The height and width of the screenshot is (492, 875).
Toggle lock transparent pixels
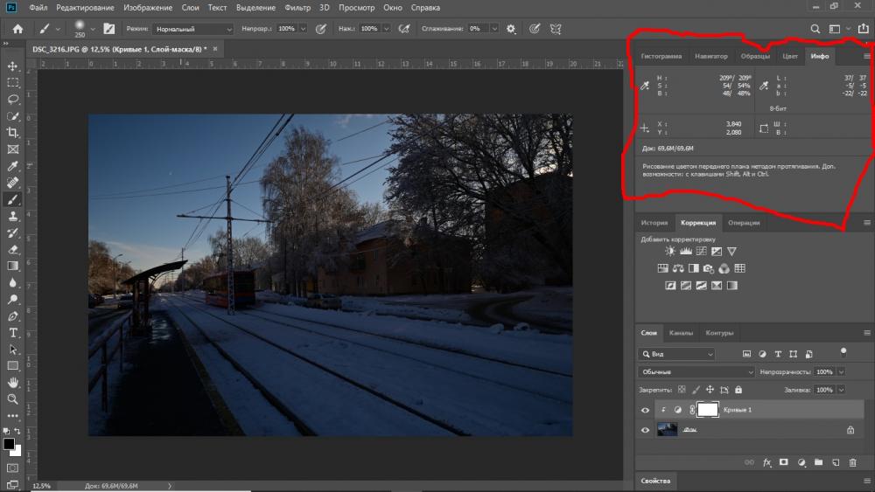[x=682, y=390]
